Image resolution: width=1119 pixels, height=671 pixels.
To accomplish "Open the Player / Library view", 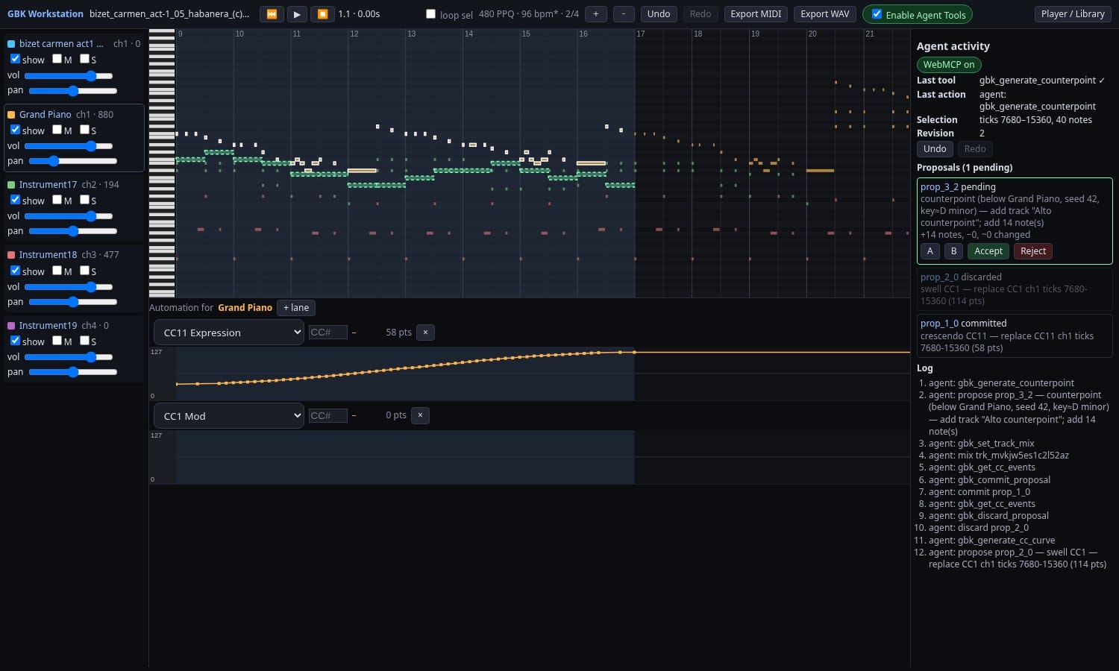I will (x=1073, y=14).
